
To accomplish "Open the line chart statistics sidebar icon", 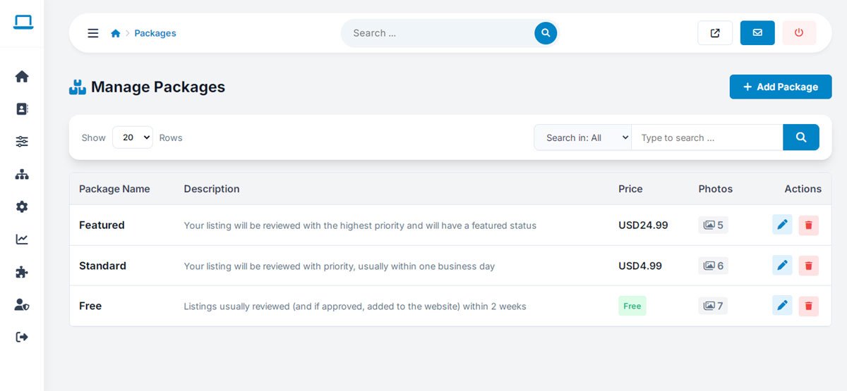I will (x=22, y=240).
